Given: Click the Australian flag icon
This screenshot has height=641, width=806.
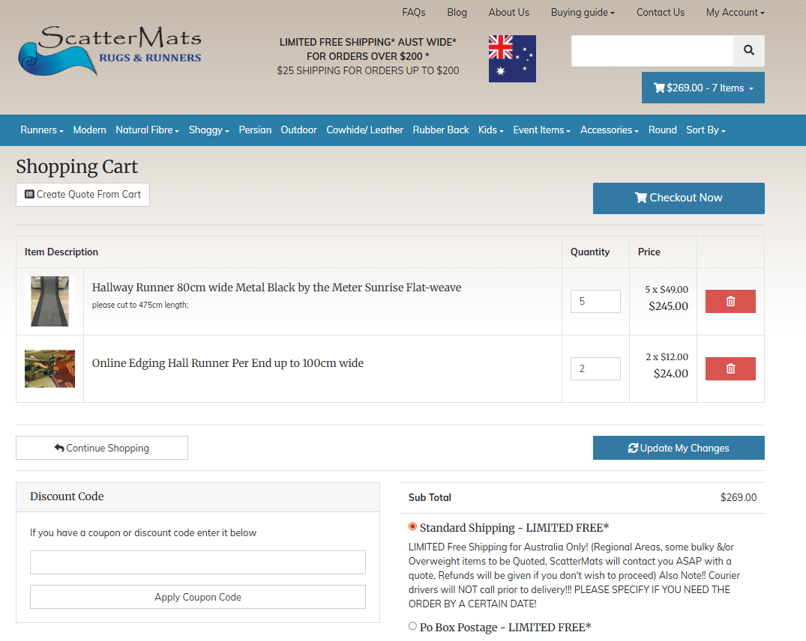Looking at the screenshot, I should pos(512,58).
